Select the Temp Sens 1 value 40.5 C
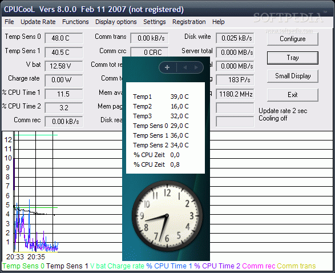The image size is (335, 273). [x=64, y=52]
